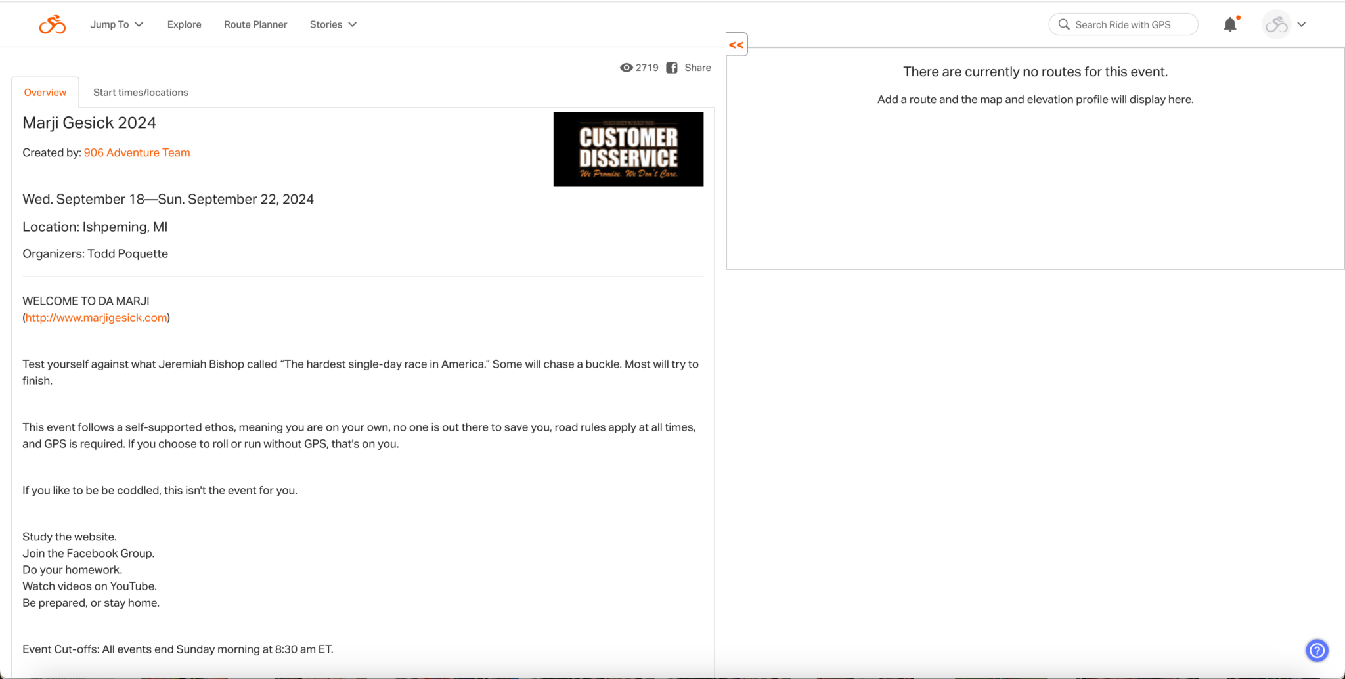Open the blue help button
This screenshot has width=1345, height=679.
[x=1317, y=650]
